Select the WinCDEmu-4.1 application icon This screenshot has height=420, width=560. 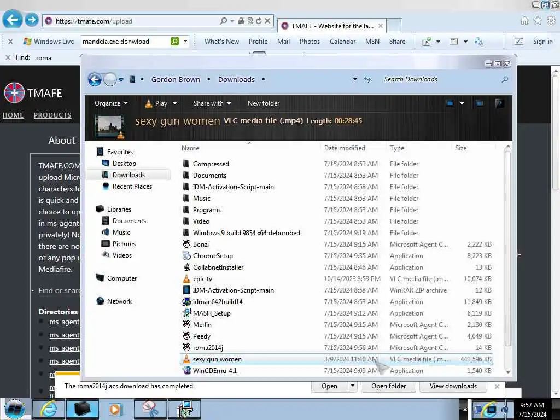[186, 370]
